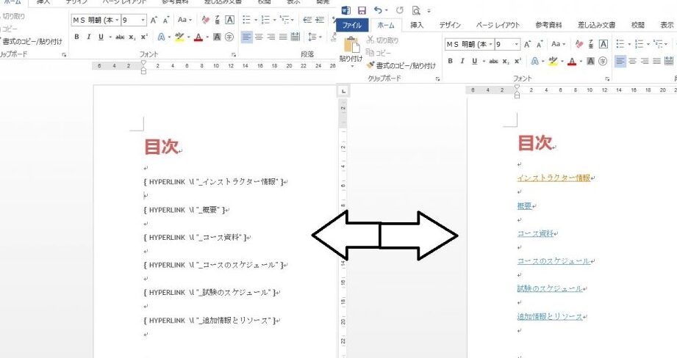Switch to デザイン tab in right window
Image resolution: width=677 pixels, height=358 pixels.
click(x=450, y=25)
